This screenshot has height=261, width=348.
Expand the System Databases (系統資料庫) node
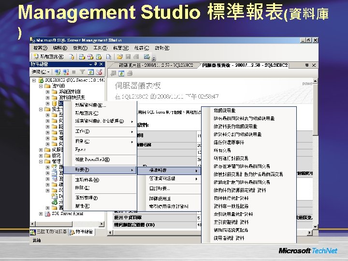pyautogui.click(x=47, y=92)
